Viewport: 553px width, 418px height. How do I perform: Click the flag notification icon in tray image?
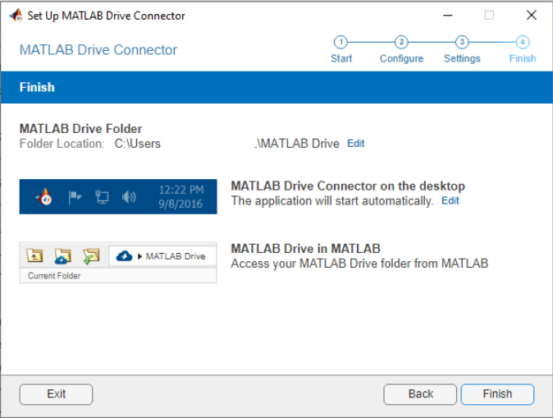(x=75, y=197)
